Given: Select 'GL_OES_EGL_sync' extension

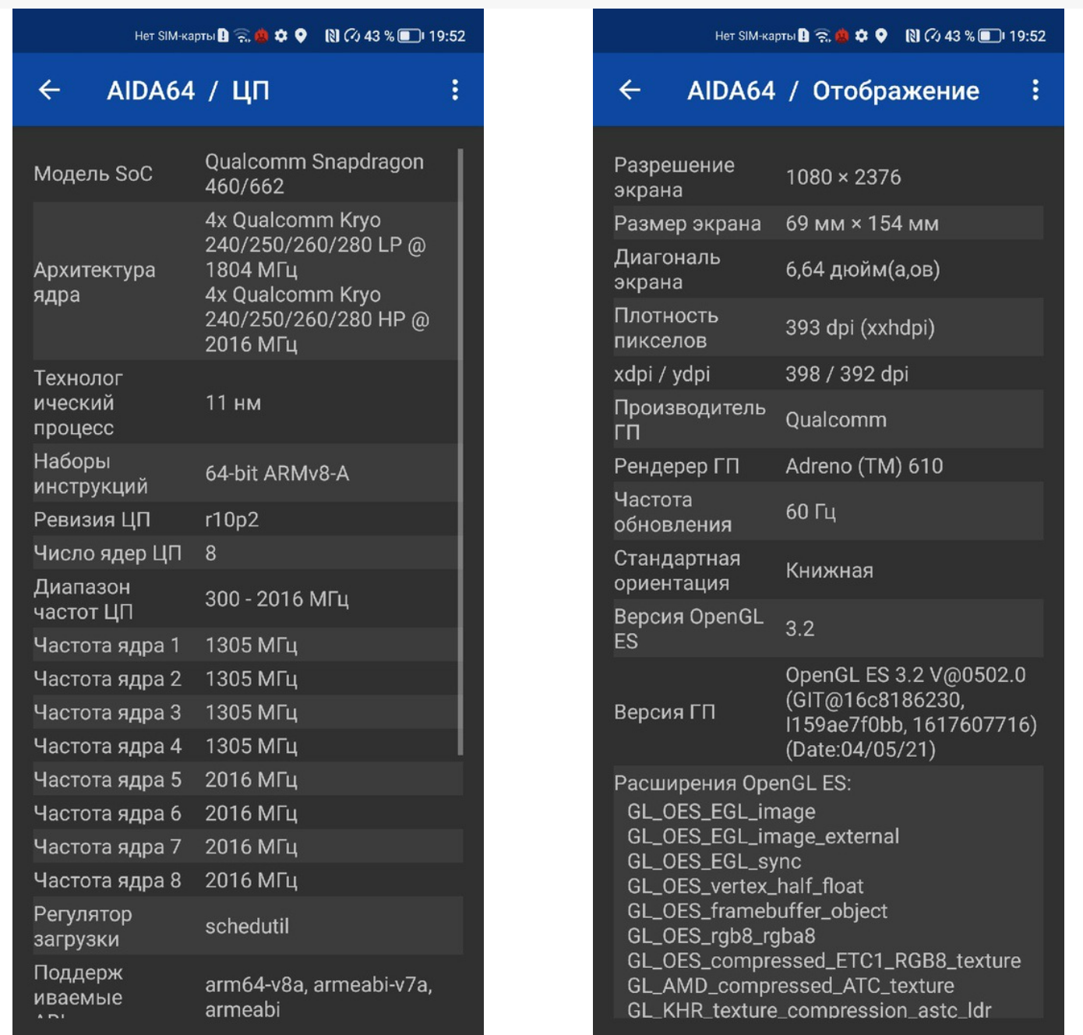Looking at the screenshot, I should point(714,861).
